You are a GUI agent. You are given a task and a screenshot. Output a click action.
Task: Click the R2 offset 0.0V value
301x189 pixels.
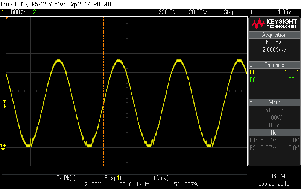click(294, 148)
